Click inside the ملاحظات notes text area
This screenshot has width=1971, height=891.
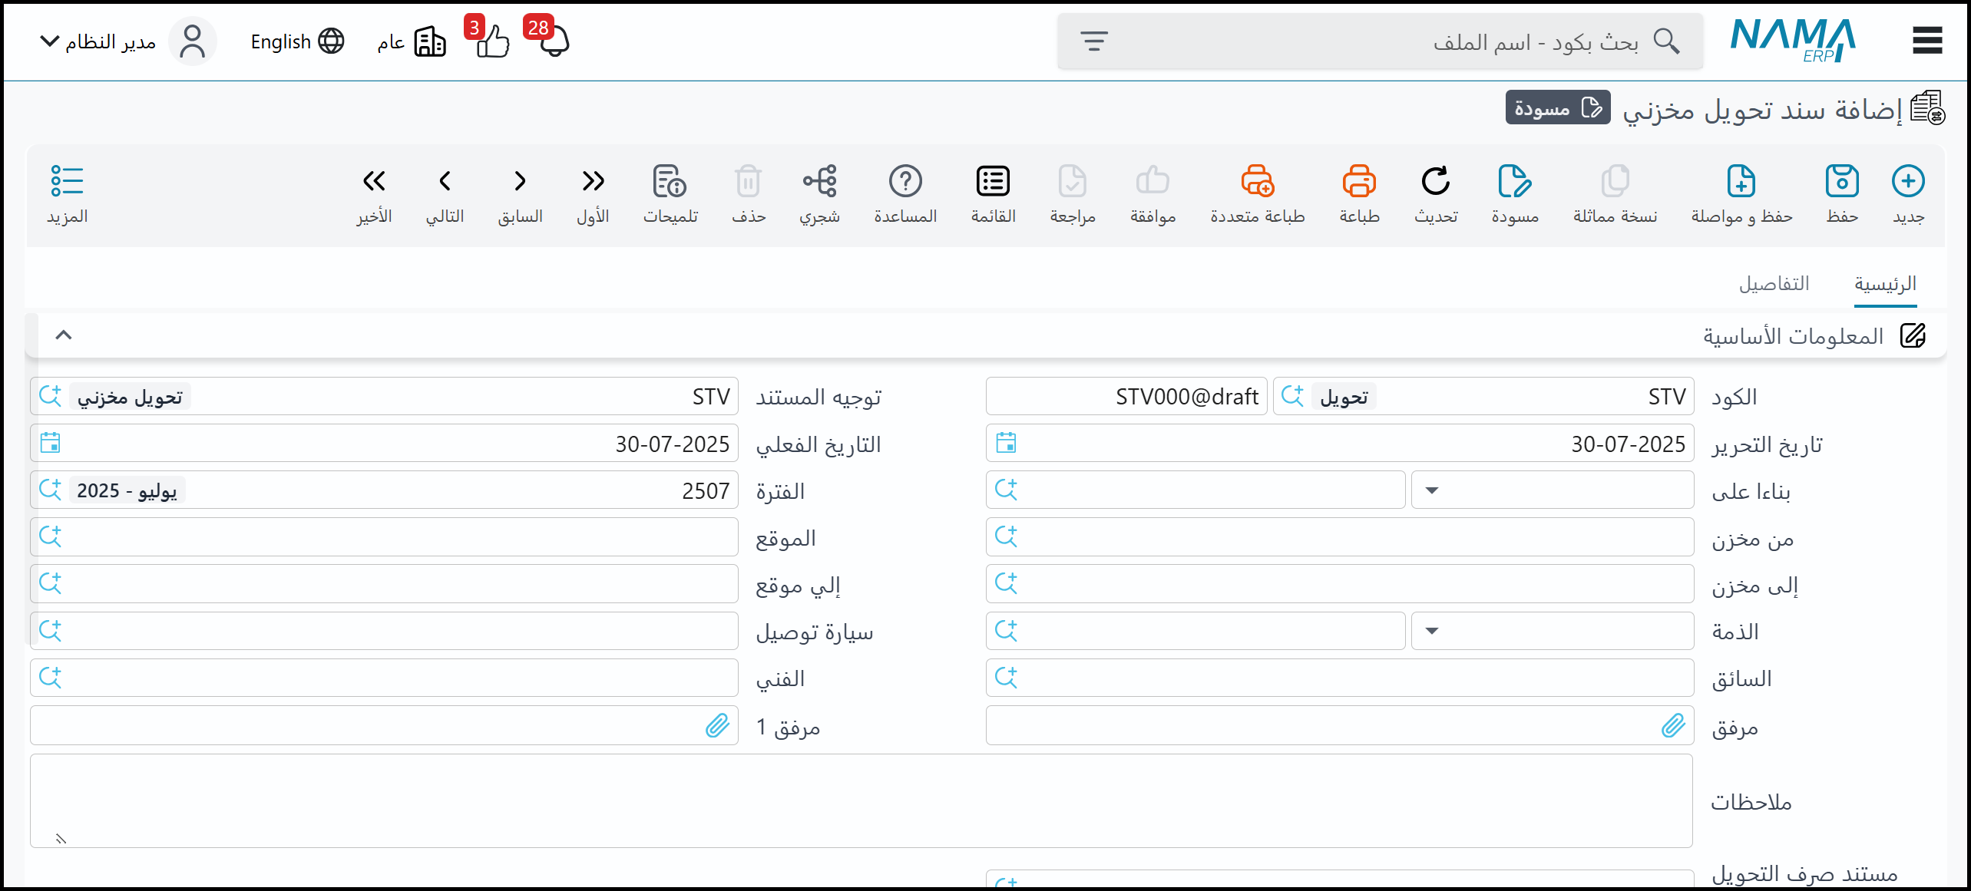point(860,800)
